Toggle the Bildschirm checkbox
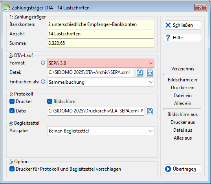 (50, 101)
